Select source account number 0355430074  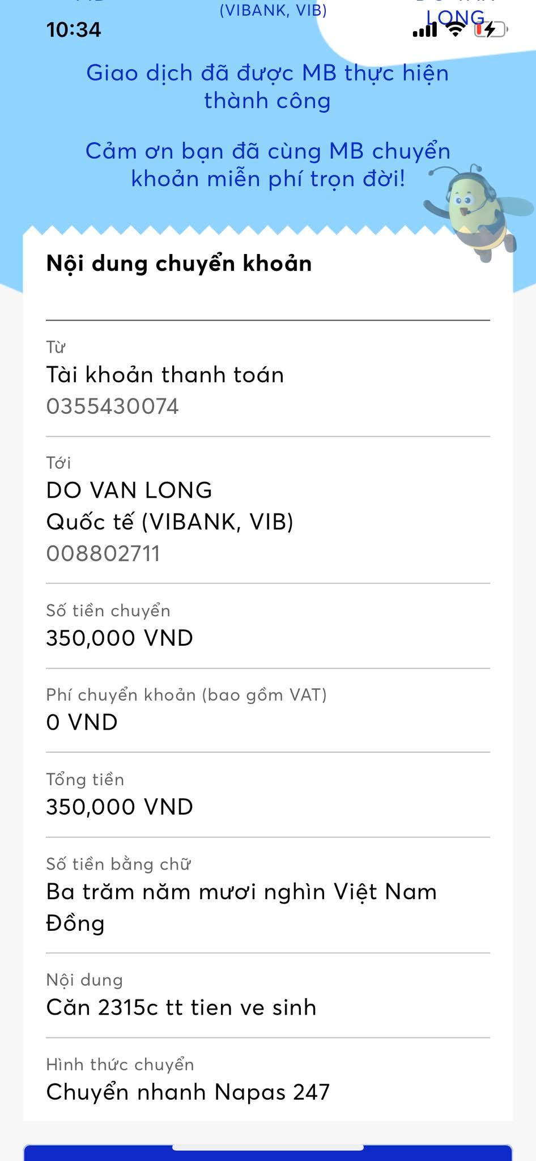tap(112, 406)
